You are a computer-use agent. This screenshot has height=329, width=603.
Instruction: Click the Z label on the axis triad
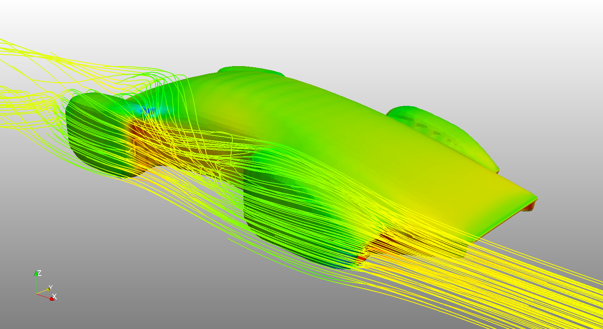pyautogui.click(x=39, y=273)
